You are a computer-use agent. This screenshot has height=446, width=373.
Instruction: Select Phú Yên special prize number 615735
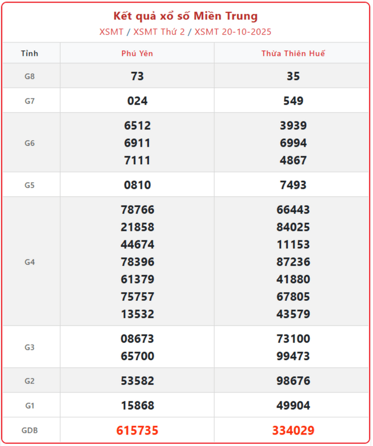(137, 430)
